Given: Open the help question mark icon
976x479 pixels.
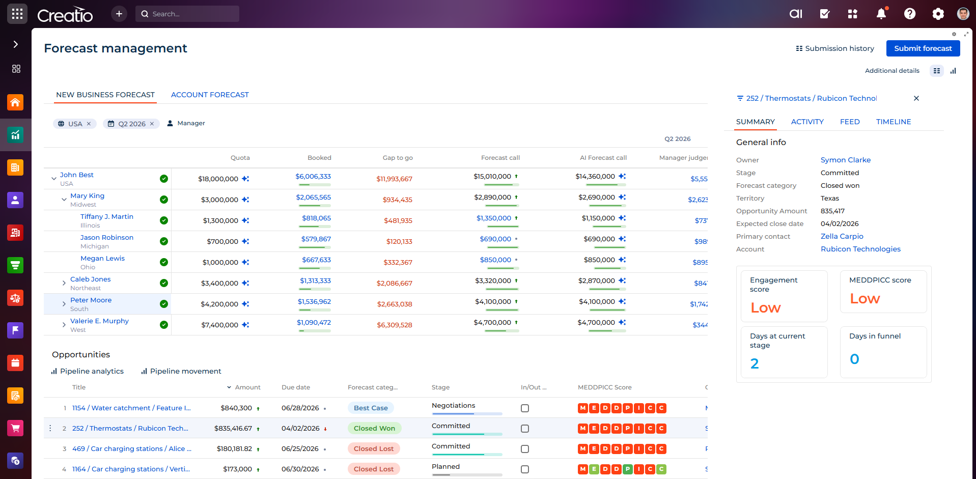Looking at the screenshot, I should point(909,14).
